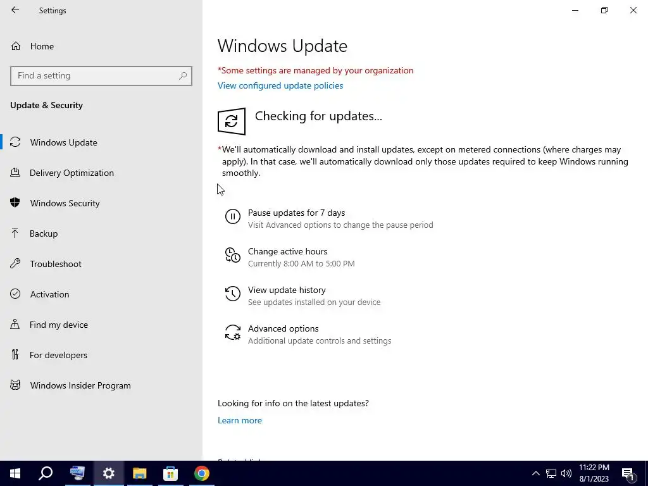Minimize the Settings window

[x=575, y=10]
